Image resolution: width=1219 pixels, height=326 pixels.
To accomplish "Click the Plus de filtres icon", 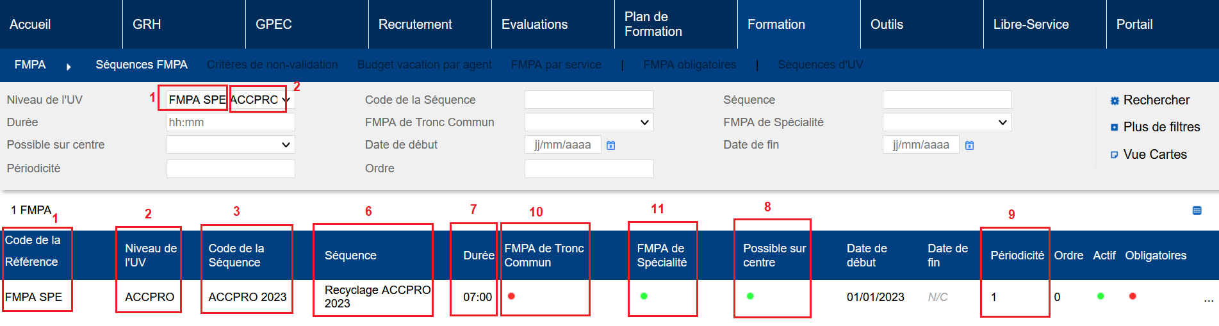I will pos(1115,127).
